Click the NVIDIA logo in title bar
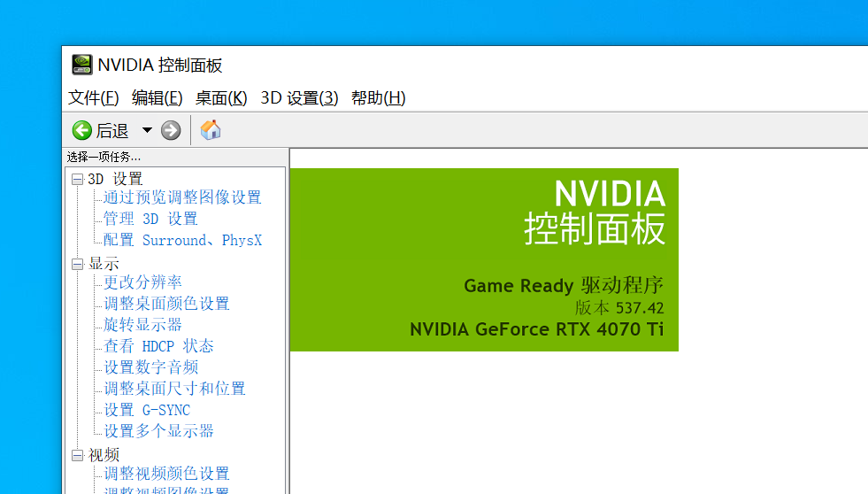This screenshot has width=868, height=494. pyautogui.click(x=81, y=65)
